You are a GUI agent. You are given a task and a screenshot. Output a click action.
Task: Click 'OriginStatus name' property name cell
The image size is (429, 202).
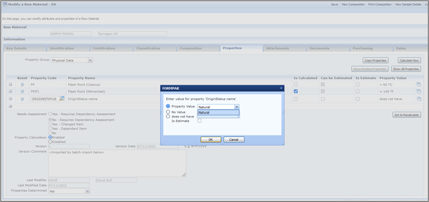(83, 99)
